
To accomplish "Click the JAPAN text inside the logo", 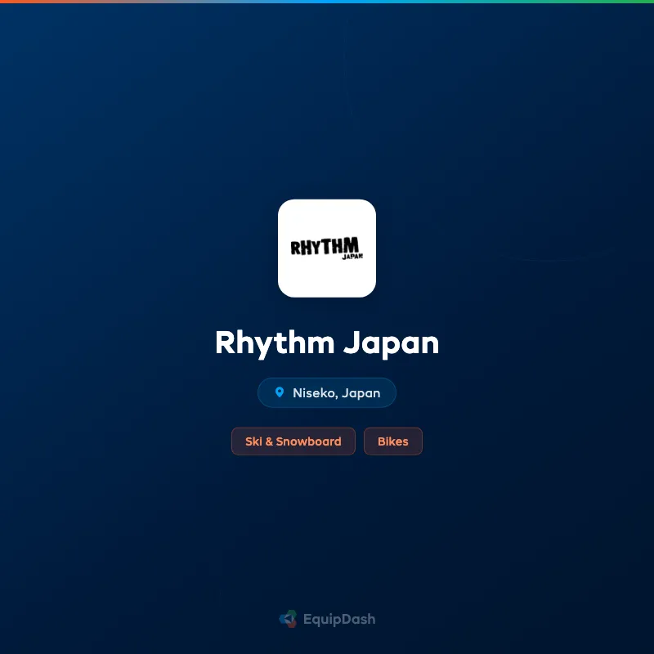I will [352, 256].
